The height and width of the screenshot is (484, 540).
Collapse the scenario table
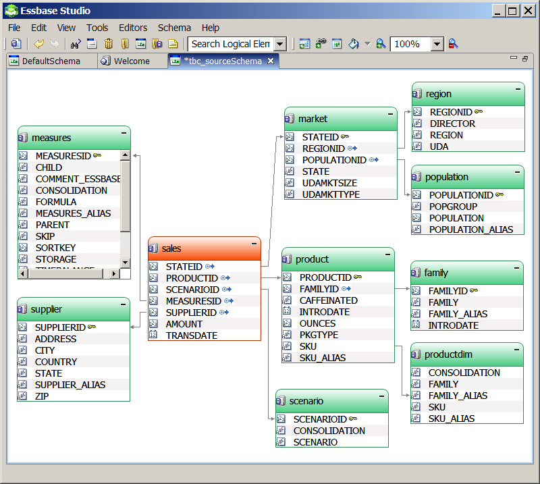click(x=381, y=396)
